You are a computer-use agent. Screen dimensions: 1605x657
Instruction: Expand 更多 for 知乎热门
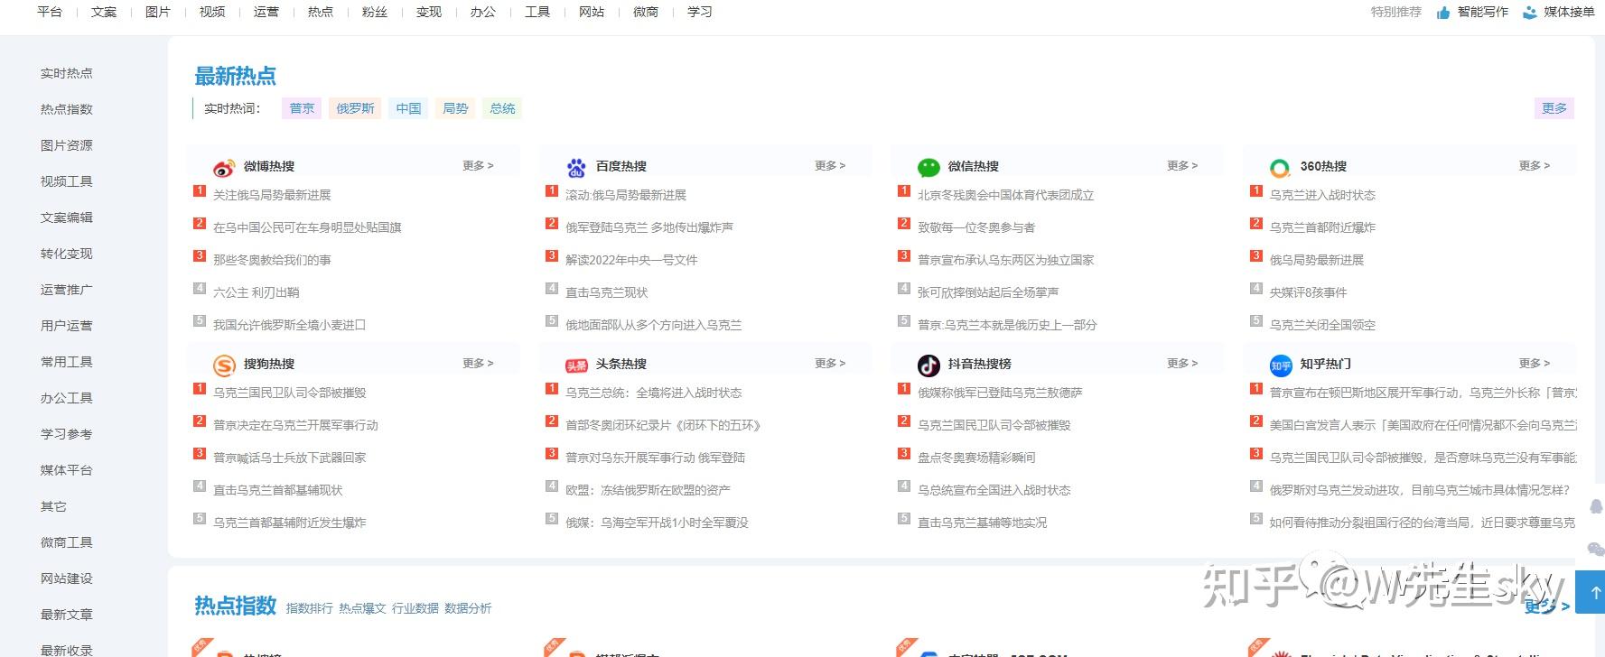coord(1535,364)
